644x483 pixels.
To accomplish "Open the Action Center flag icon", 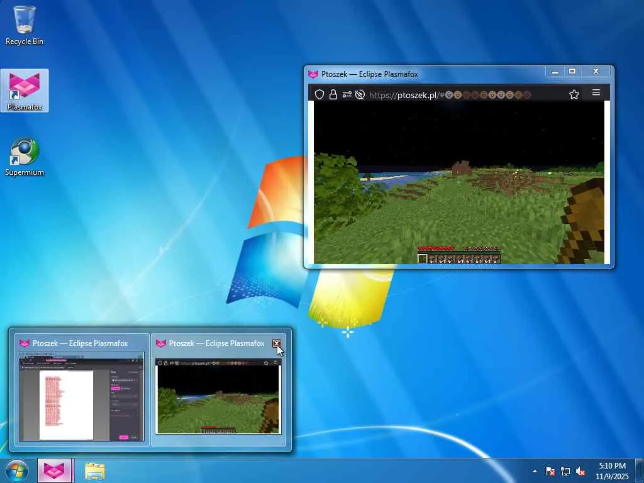I will click(x=550, y=471).
